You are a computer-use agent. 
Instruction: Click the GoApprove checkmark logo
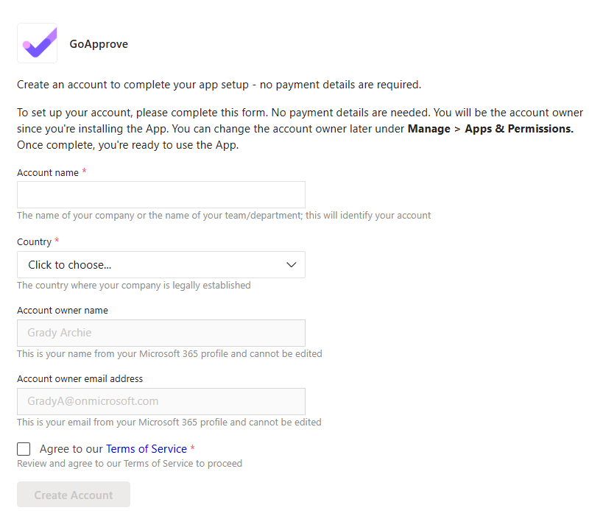tap(37, 43)
